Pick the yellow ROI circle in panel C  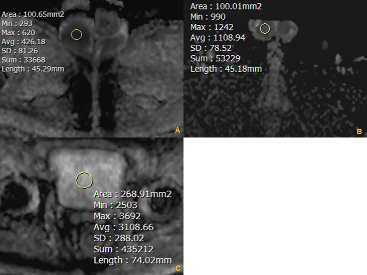(84, 180)
